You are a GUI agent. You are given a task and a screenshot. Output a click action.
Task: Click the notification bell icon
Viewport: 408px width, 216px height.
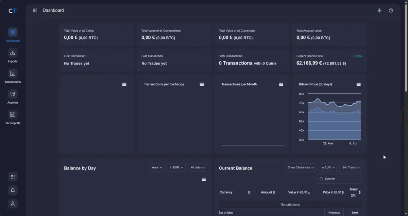tap(13, 190)
